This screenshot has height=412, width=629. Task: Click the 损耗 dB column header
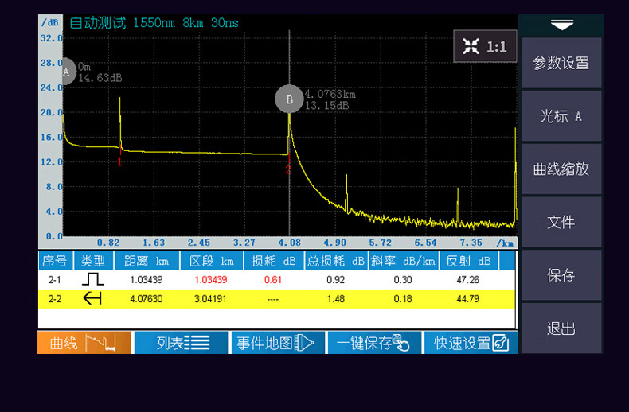(274, 262)
